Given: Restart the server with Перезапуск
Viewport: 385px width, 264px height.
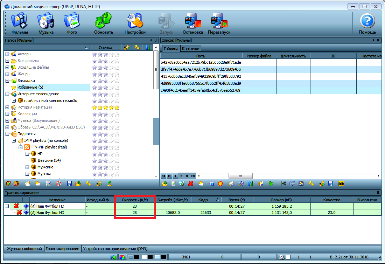Looking at the screenshot, I should click(219, 23).
